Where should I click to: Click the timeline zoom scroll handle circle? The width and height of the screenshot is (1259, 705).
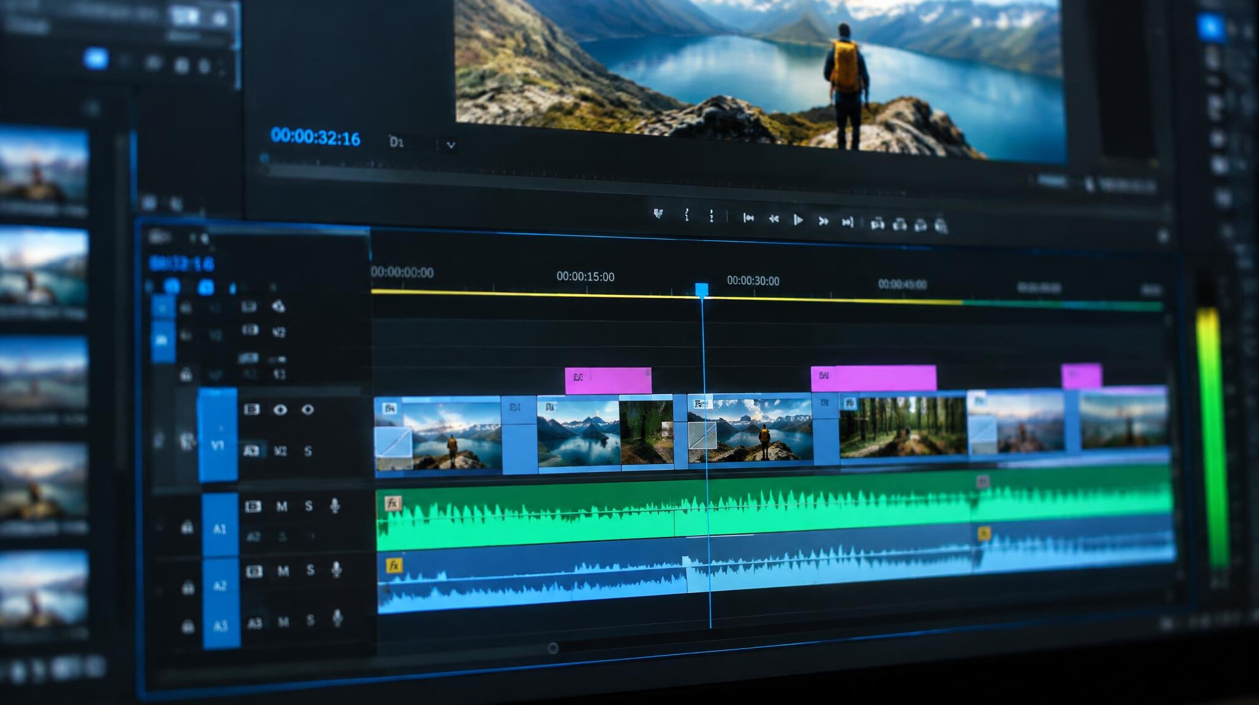(x=553, y=648)
